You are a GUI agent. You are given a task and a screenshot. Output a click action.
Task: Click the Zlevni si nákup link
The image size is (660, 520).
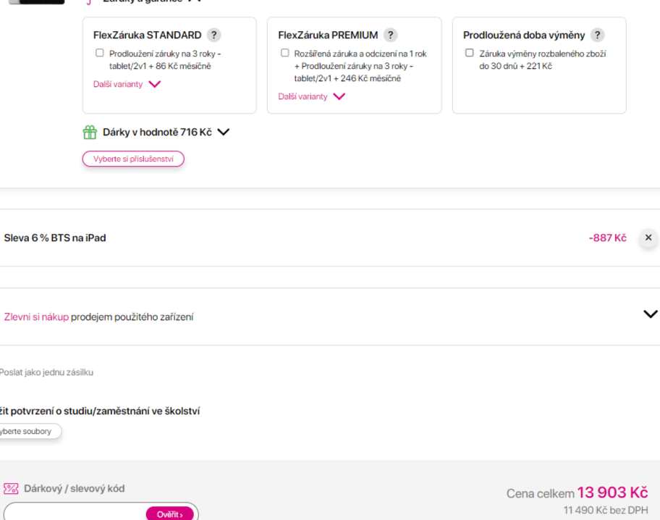(36, 317)
